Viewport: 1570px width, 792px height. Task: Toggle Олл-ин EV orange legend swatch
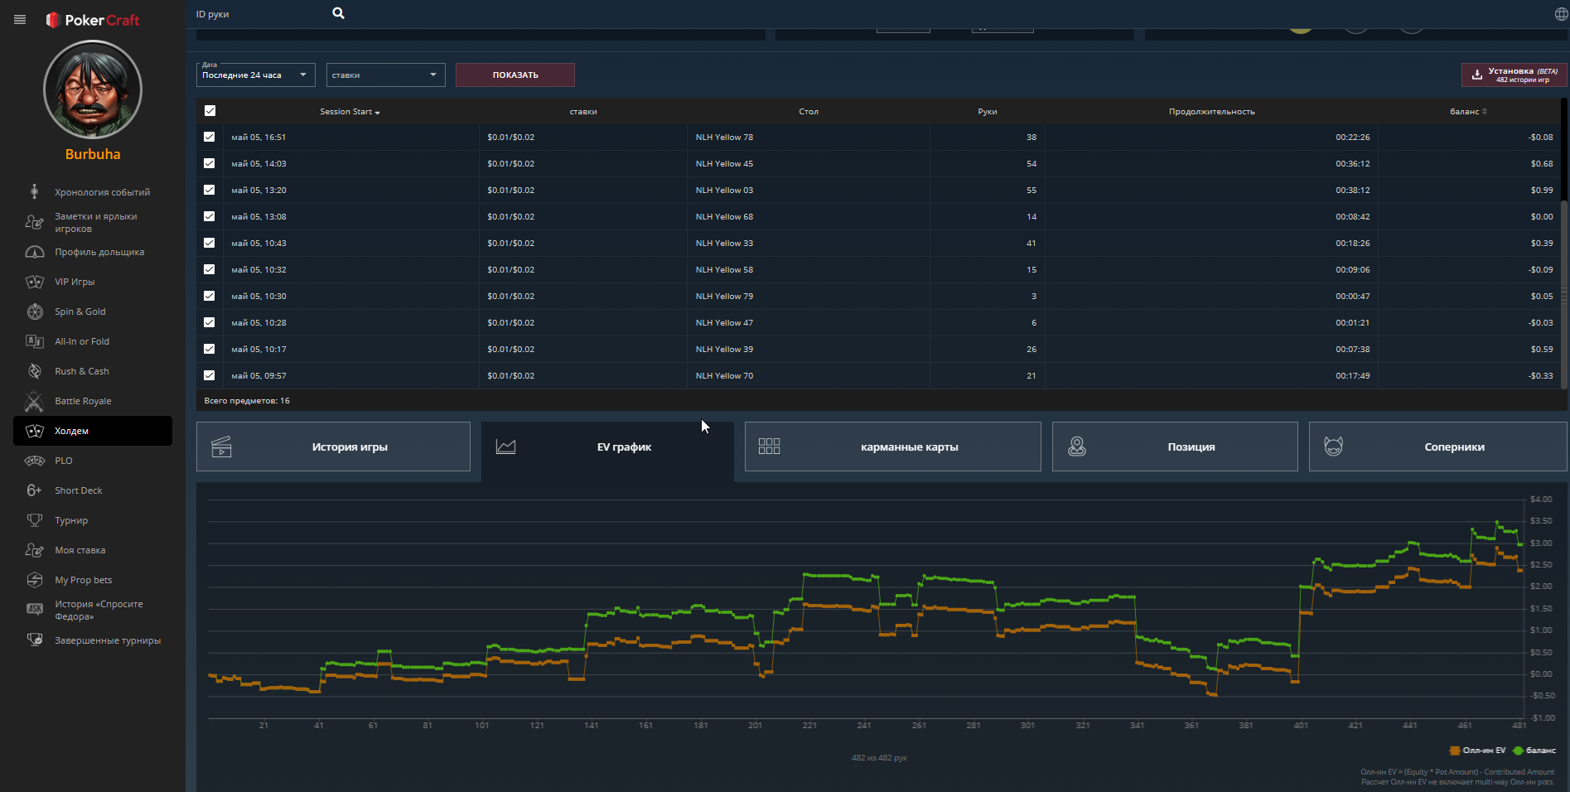pos(1455,751)
